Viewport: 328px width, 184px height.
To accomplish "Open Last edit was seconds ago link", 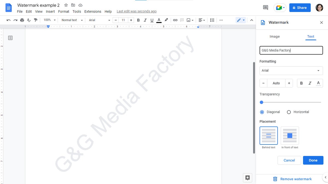I will [x=137, y=11].
